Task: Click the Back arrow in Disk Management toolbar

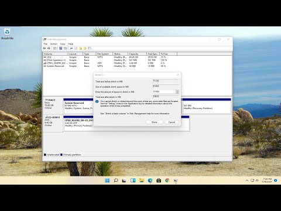Action: point(44,48)
